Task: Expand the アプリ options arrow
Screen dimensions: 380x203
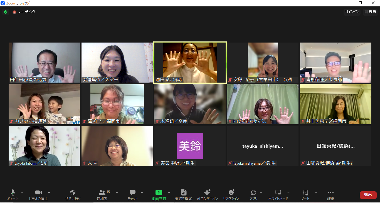Action: click(261, 192)
